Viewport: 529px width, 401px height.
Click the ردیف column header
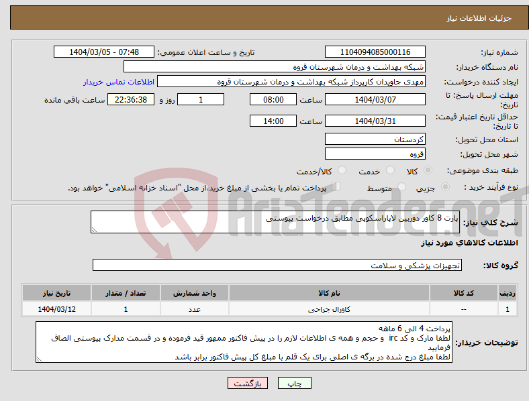click(508, 293)
